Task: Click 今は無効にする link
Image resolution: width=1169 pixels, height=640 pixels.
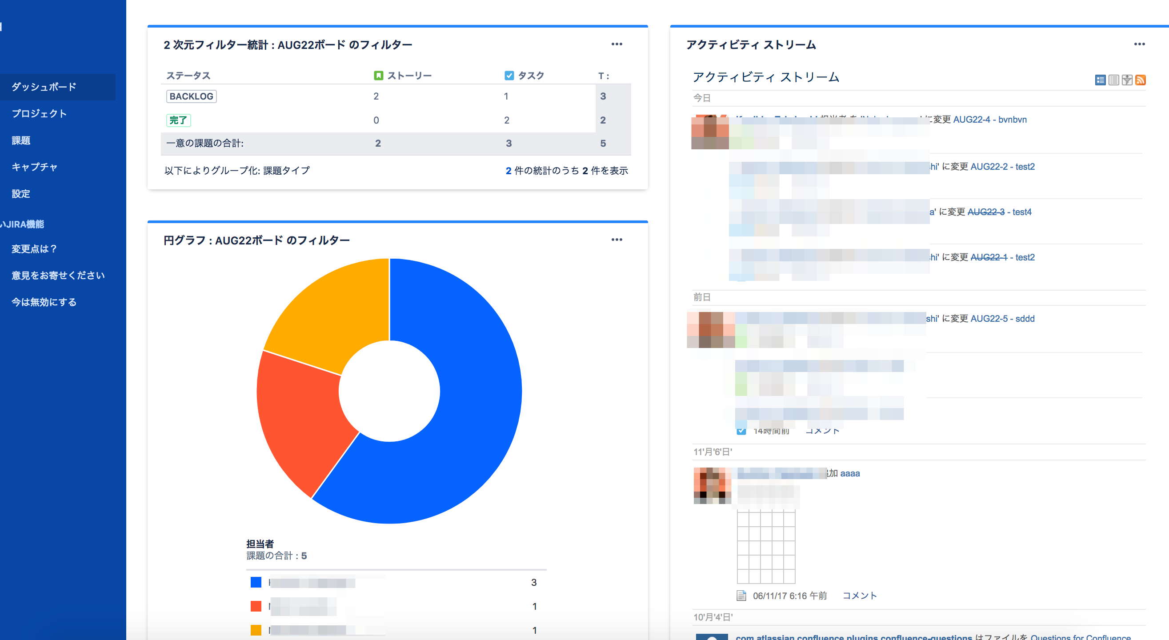Action: 44,302
